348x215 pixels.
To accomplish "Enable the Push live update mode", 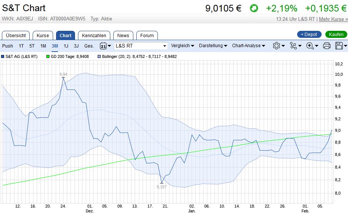I will coord(8,45).
